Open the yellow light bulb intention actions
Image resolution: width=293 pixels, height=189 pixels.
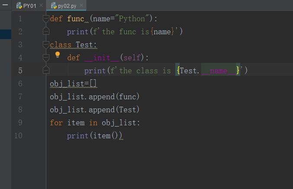(x=58, y=55)
